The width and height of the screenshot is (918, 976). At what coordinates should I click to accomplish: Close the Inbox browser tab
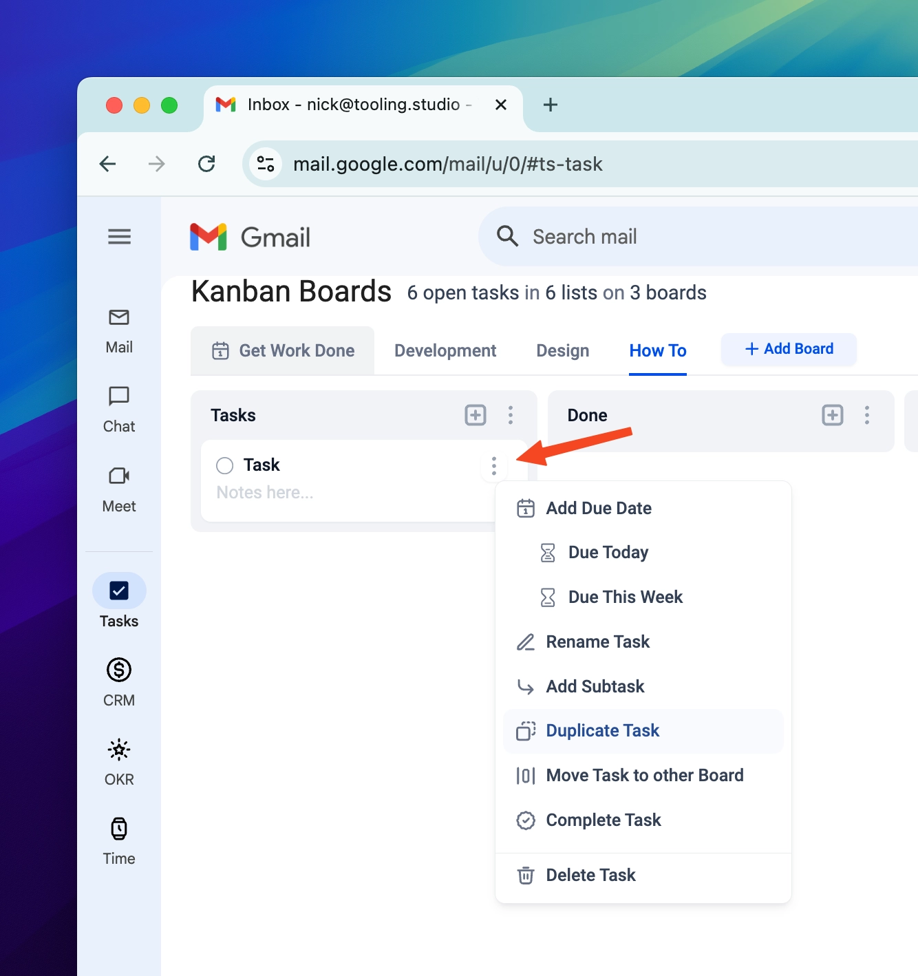pos(501,105)
